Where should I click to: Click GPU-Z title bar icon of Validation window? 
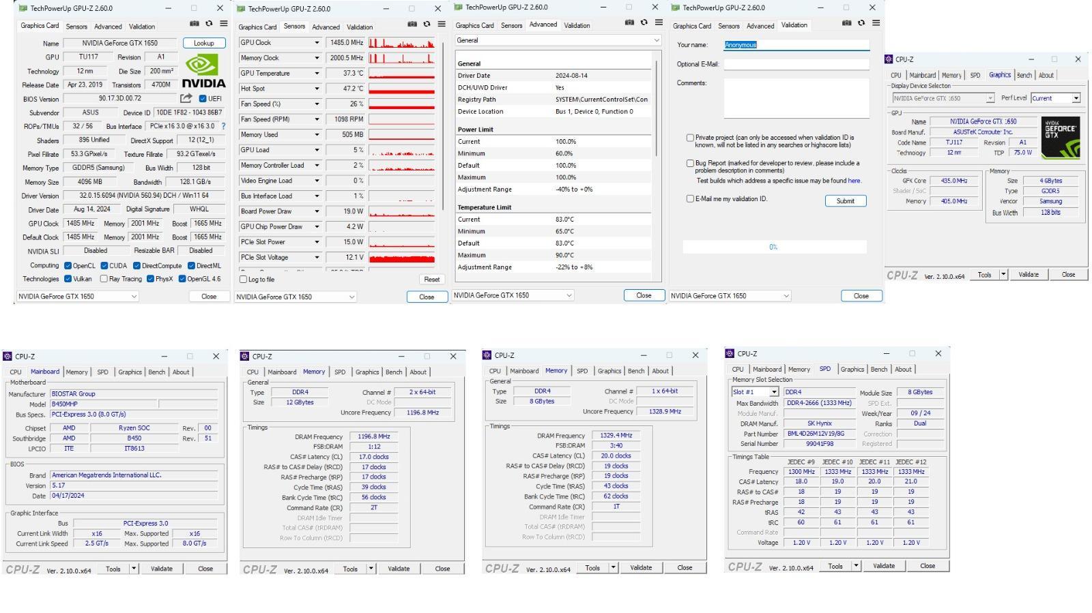[676, 8]
